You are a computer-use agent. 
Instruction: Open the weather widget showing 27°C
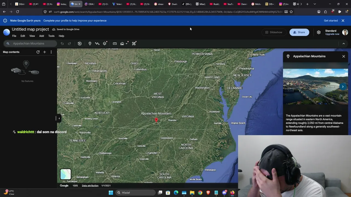9,193
